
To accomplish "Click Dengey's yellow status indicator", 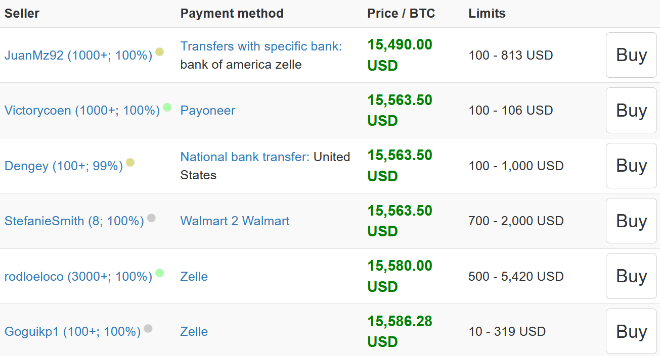I will pyautogui.click(x=130, y=162).
